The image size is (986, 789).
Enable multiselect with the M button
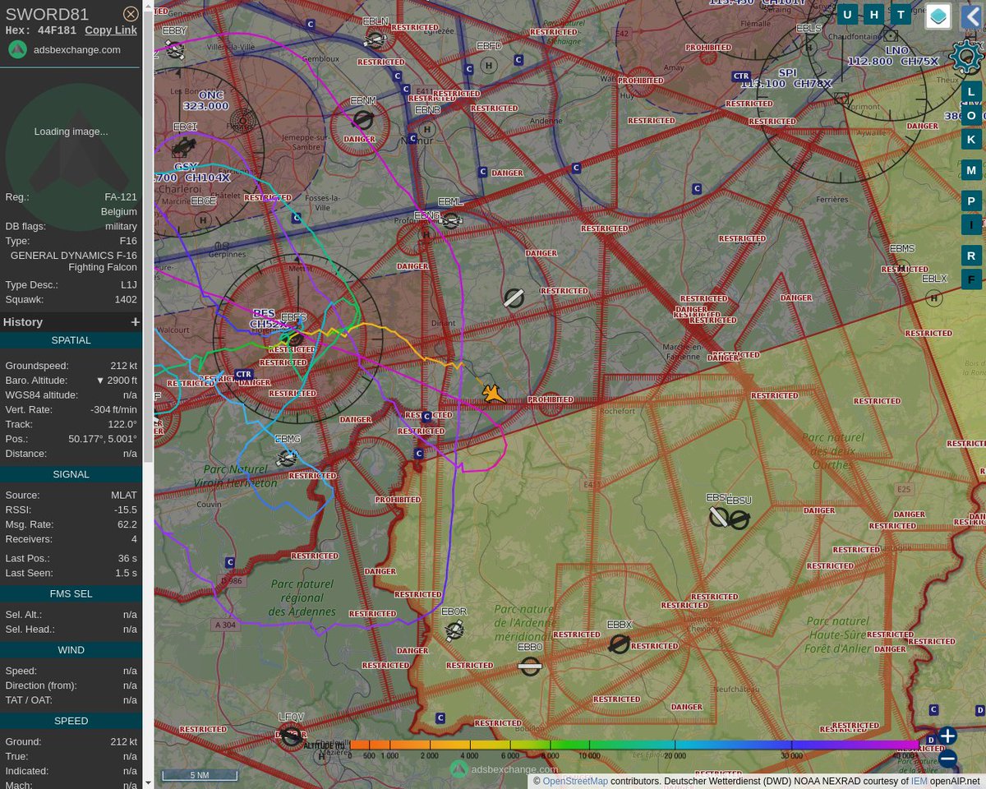pyautogui.click(x=971, y=170)
